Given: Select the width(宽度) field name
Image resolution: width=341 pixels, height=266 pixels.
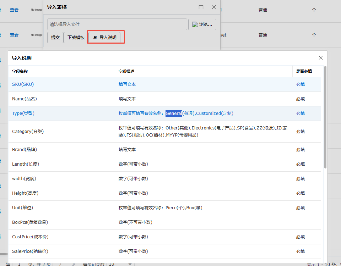Looking at the screenshot, I should [24, 179].
